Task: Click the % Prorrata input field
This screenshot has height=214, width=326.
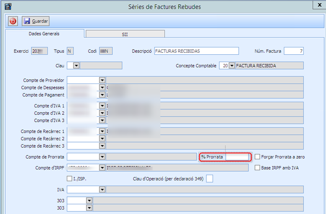Action: pyautogui.click(x=238, y=157)
